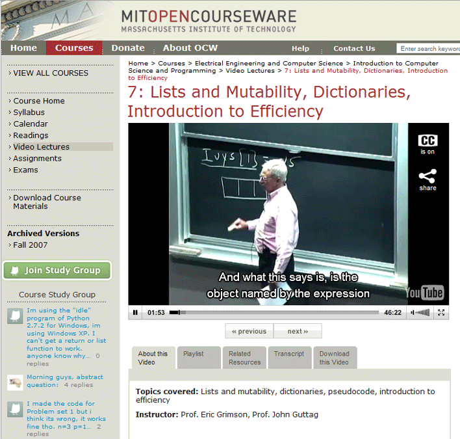Open the Python 'idle' study group post

[x=66, y=333]
